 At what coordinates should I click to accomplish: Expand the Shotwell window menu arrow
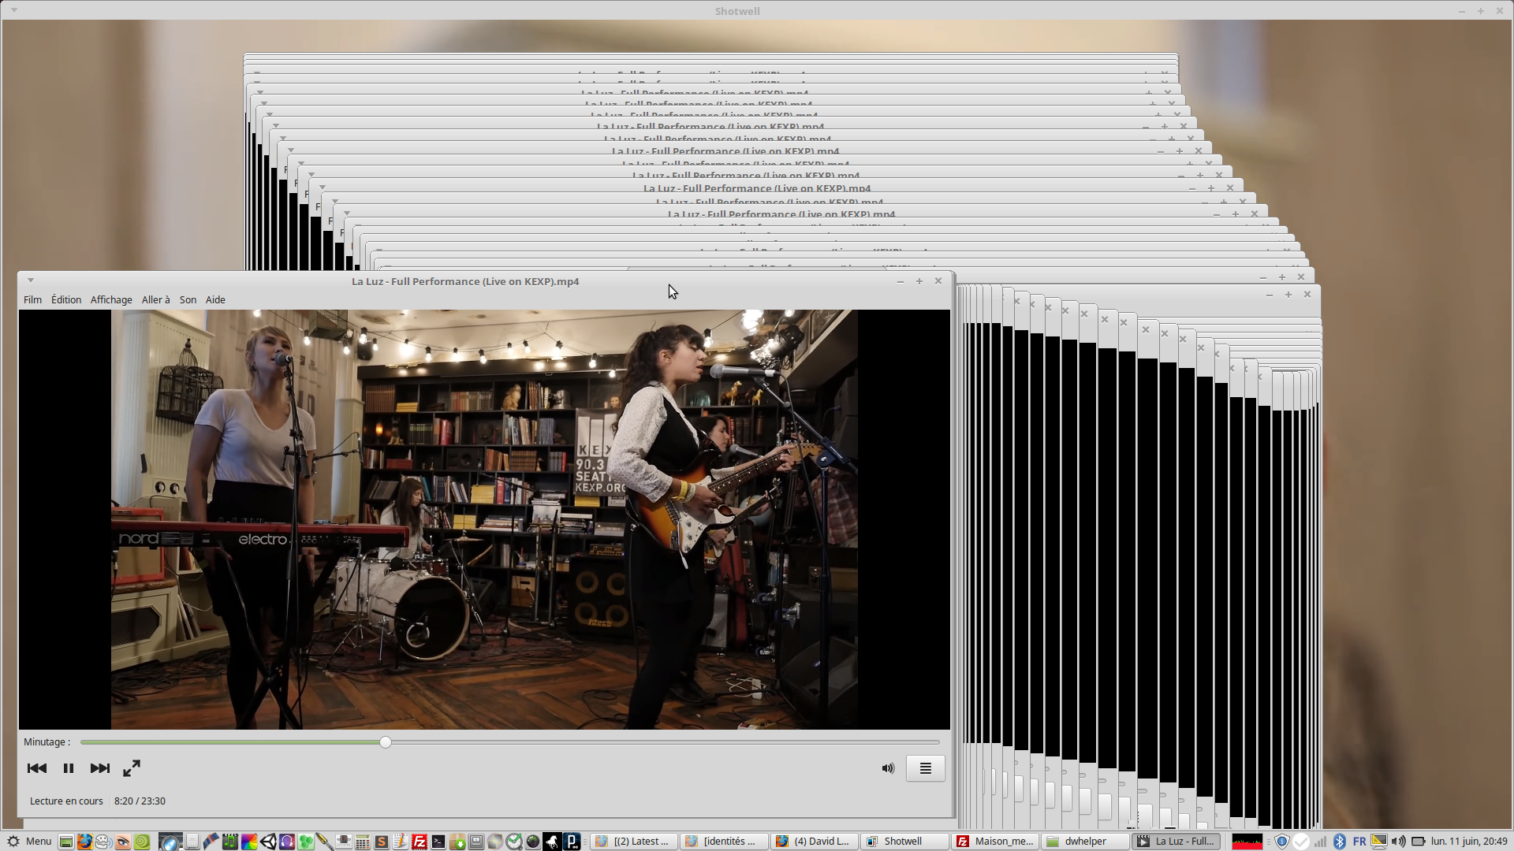coord(14,10)
